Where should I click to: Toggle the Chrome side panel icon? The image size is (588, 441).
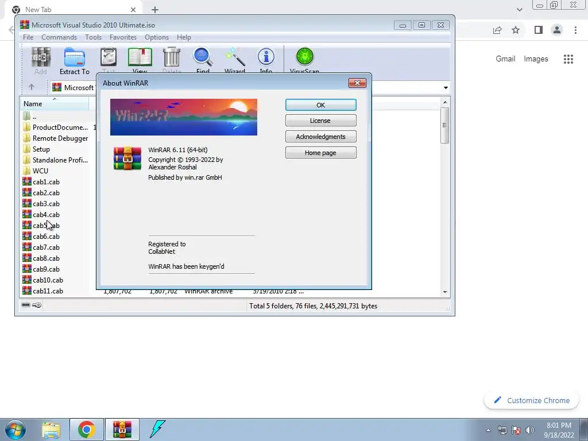coord(539,30)
